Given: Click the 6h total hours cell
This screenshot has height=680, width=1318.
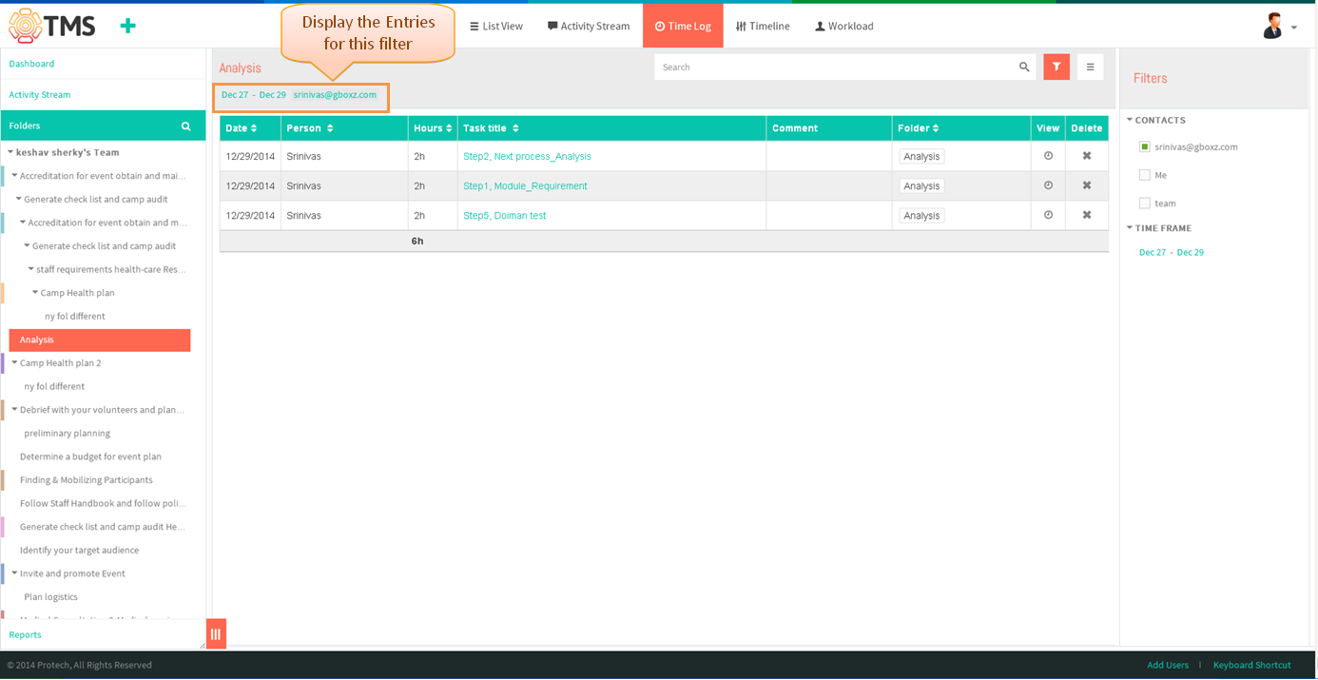Looking at the screenshot, I should click(417, 241).
